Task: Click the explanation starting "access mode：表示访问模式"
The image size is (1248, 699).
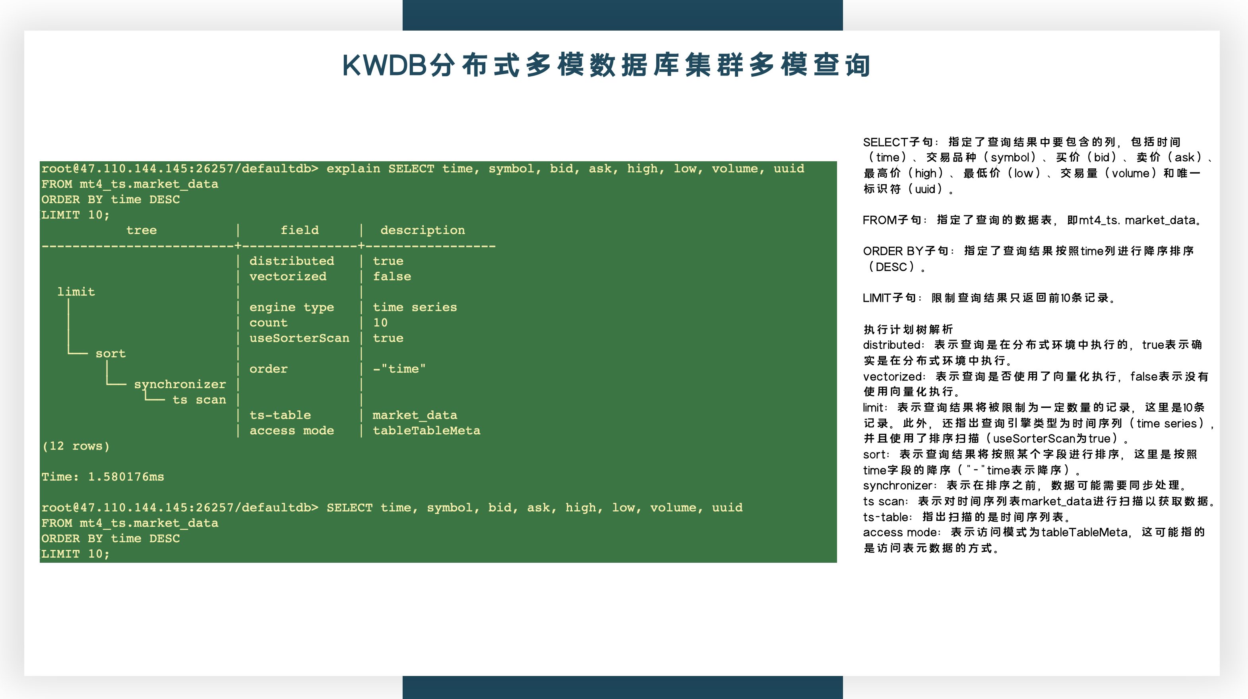Action: [1034, 540]
